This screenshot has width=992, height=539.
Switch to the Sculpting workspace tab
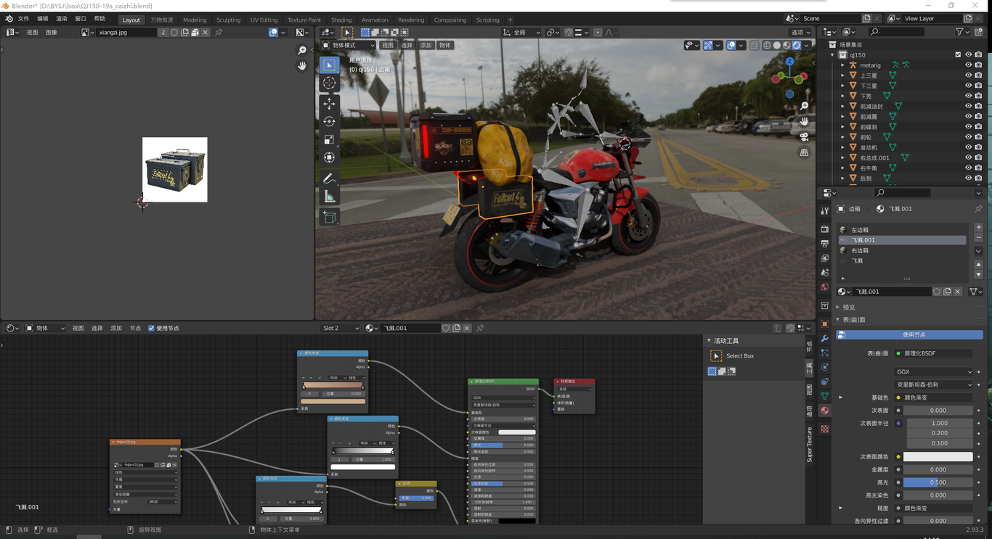coord(228,20)
